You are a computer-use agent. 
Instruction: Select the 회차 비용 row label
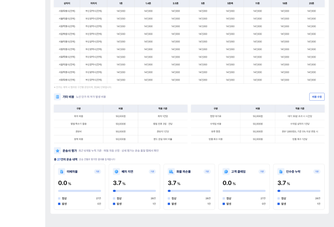[x=78, y=116]
